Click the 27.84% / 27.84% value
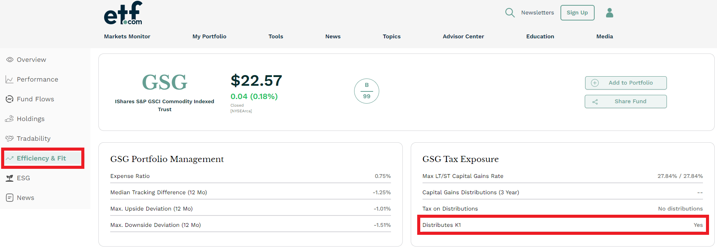This screenshot has height=250, width=717. coord(680,176)
